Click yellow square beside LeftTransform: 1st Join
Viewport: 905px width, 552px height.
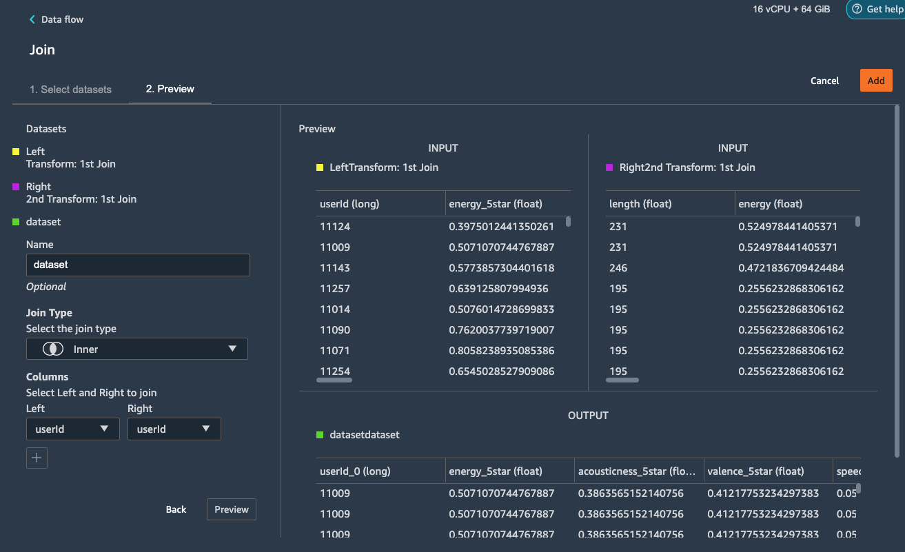click(320, 167)
